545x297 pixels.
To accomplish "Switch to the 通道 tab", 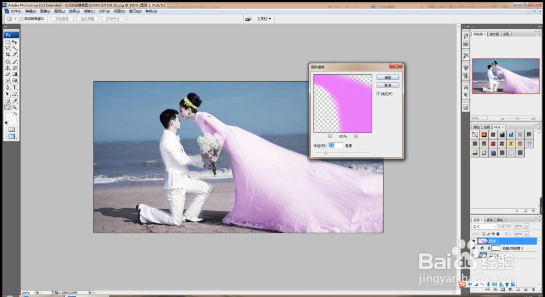I will 489,220.
